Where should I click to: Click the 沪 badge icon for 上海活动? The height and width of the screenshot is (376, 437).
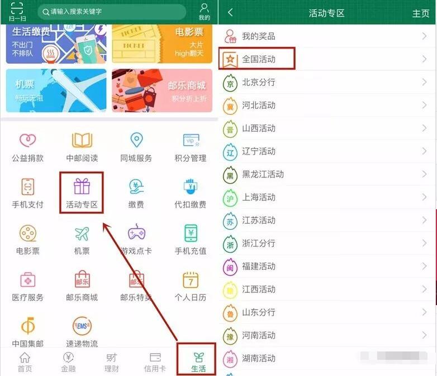click(230, 198)
